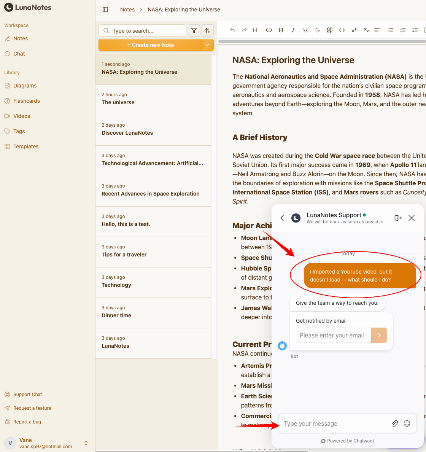Expand the text alignment dropdown

(x=378, y=30)
